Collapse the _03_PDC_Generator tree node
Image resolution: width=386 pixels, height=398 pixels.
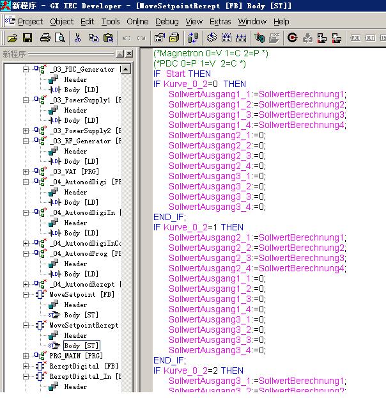click(x=26, y=69)
